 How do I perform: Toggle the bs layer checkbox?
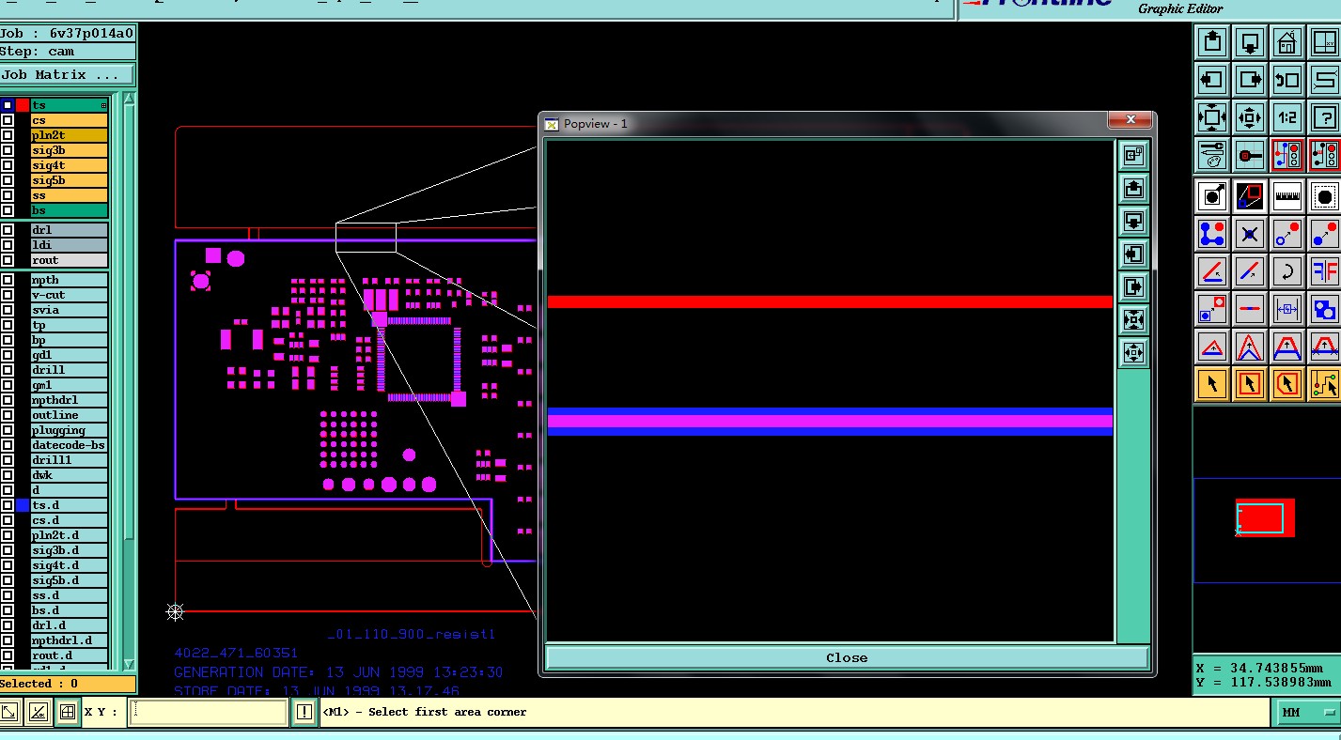pos(8,210)
